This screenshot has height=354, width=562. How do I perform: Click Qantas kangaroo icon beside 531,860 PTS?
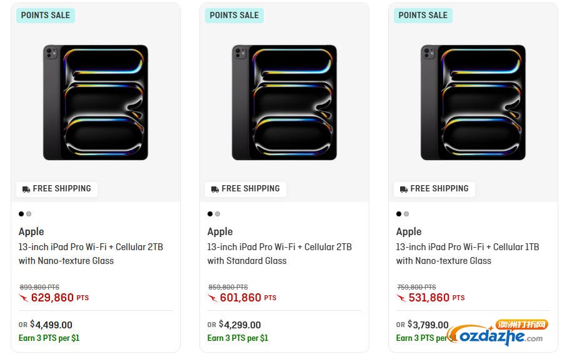401,298
